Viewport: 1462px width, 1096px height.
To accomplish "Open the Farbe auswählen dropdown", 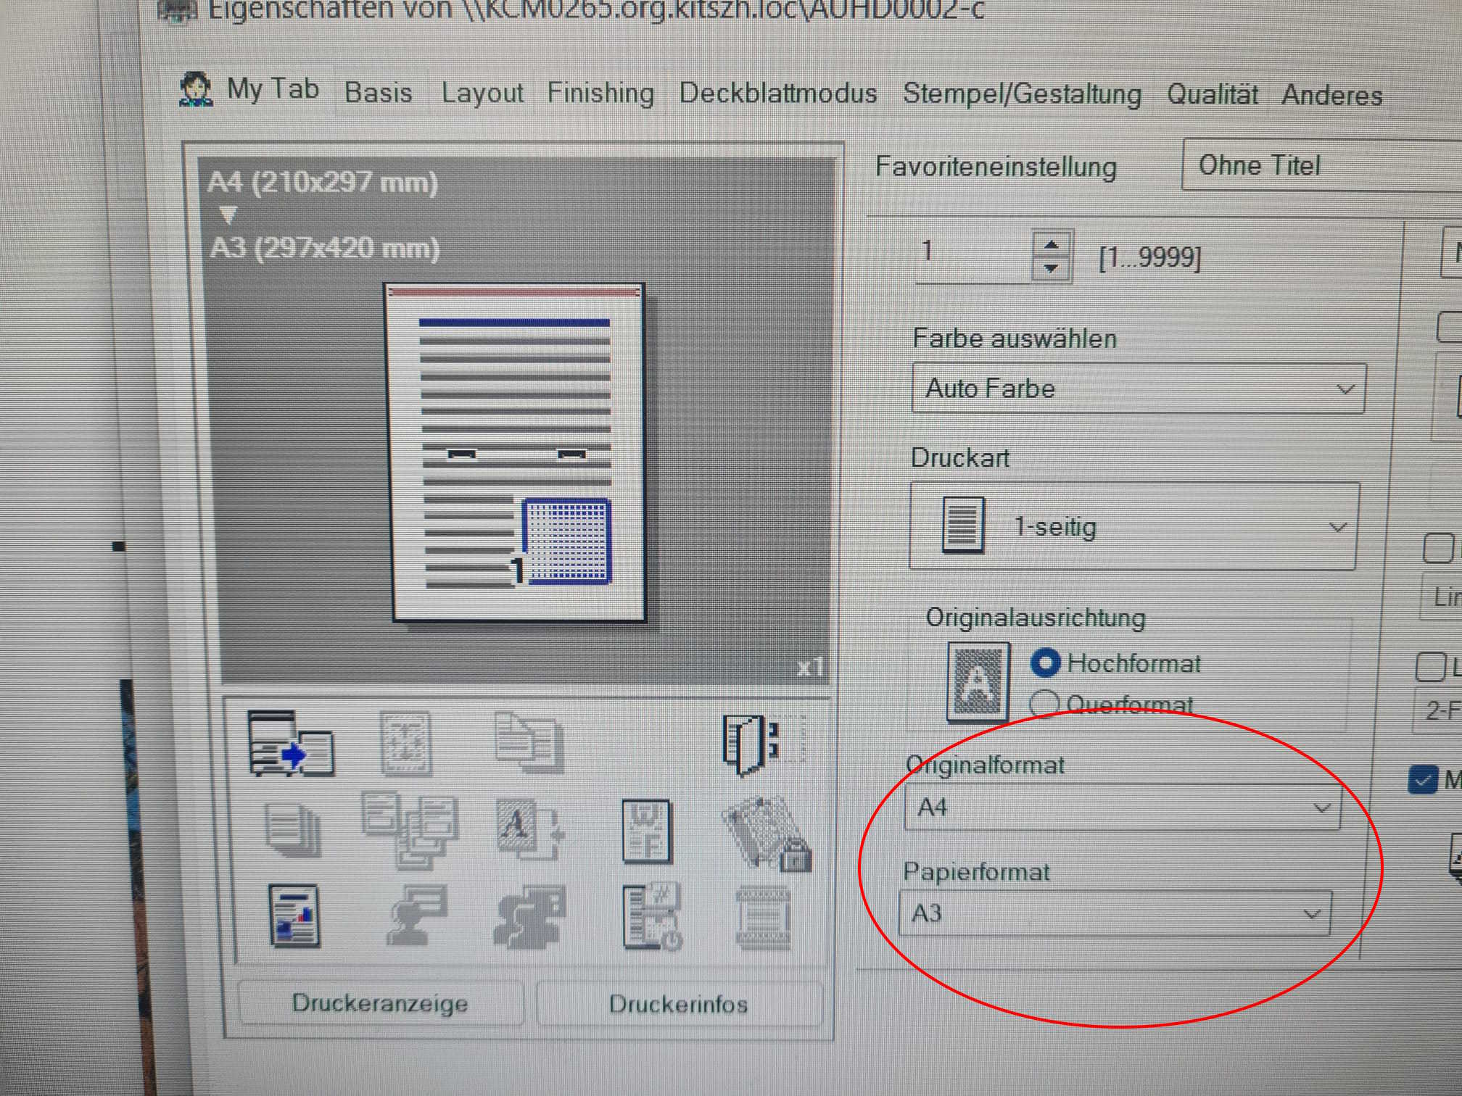I will click(x=1137, y=389).
